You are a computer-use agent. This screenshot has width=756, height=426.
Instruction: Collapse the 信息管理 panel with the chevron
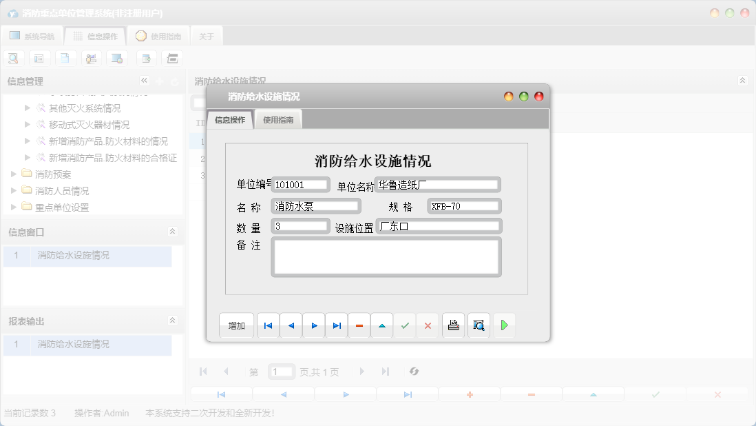pos(144,80)
